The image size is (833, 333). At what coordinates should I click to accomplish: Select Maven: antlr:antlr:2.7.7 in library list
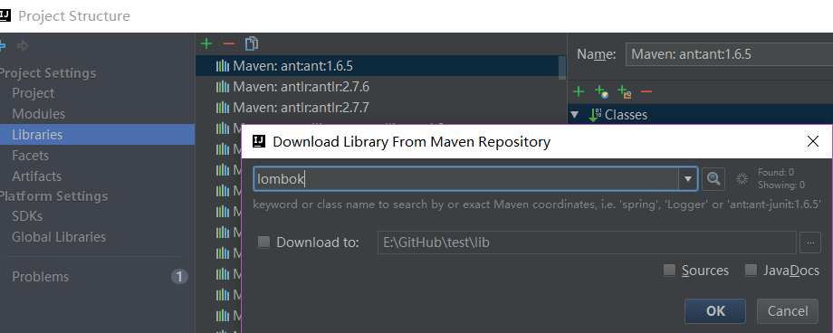(x=377, y=108)
